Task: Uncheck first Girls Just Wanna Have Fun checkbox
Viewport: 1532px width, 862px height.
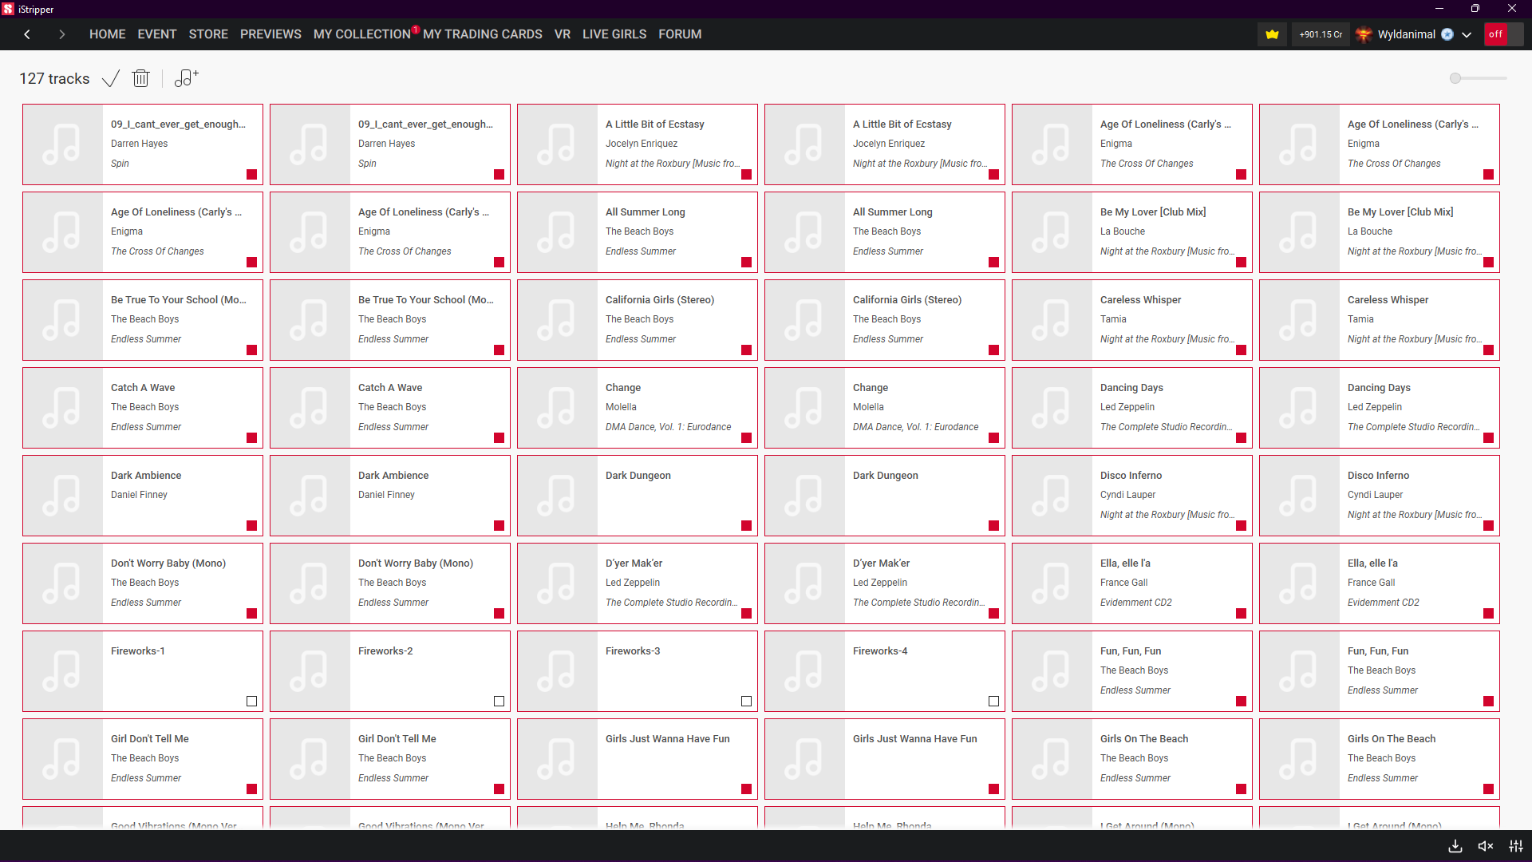Action: tap(746, 789)
